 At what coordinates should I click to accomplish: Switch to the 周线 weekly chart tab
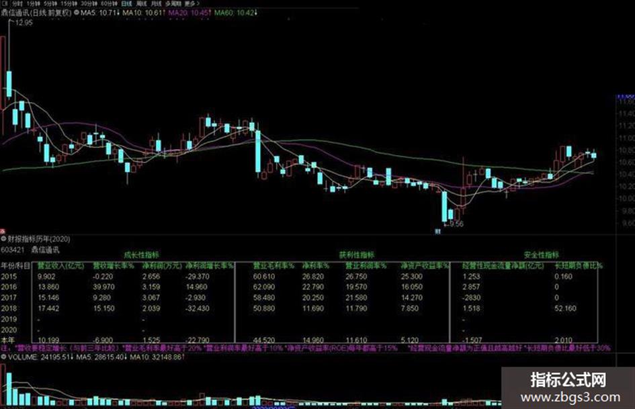(141, 3)
